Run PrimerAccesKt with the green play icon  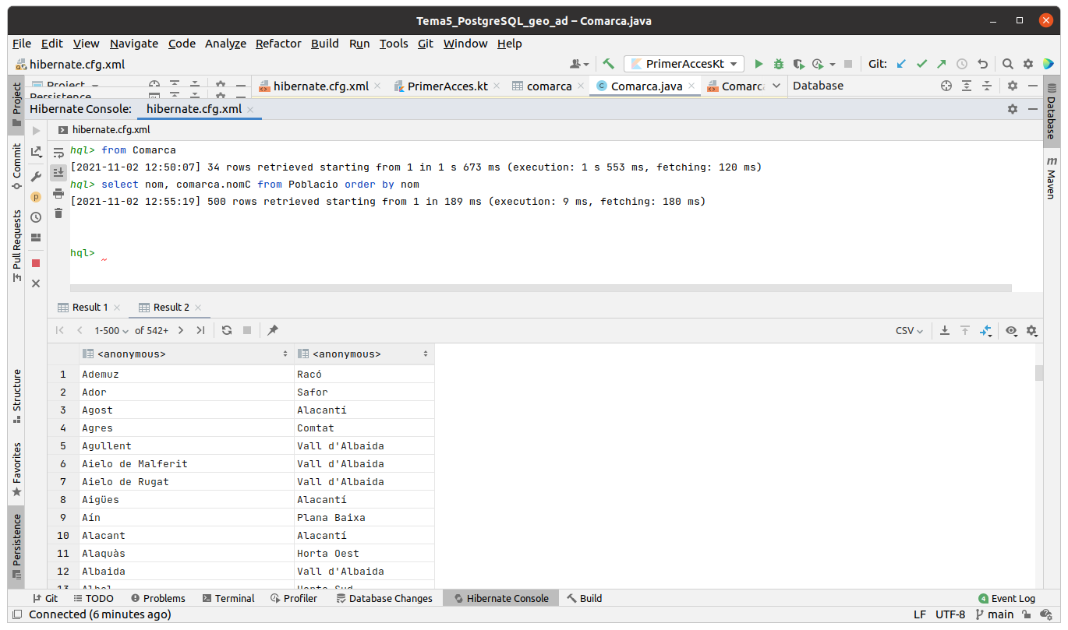pos(759,64)
